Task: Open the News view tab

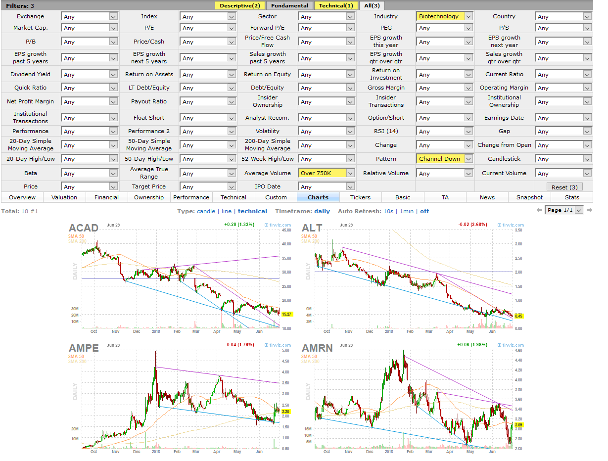Action: [x=487, y=197]
